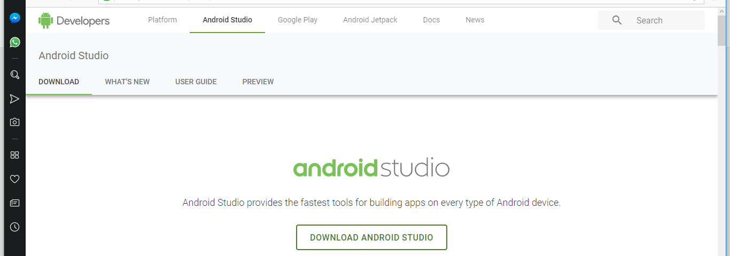730x256 pixels.
Task: Switch to the PREVIEW tab
Action: coord(258,82)
